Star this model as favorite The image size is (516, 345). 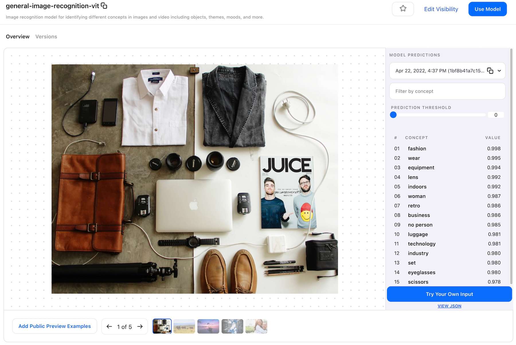[403, 9]
